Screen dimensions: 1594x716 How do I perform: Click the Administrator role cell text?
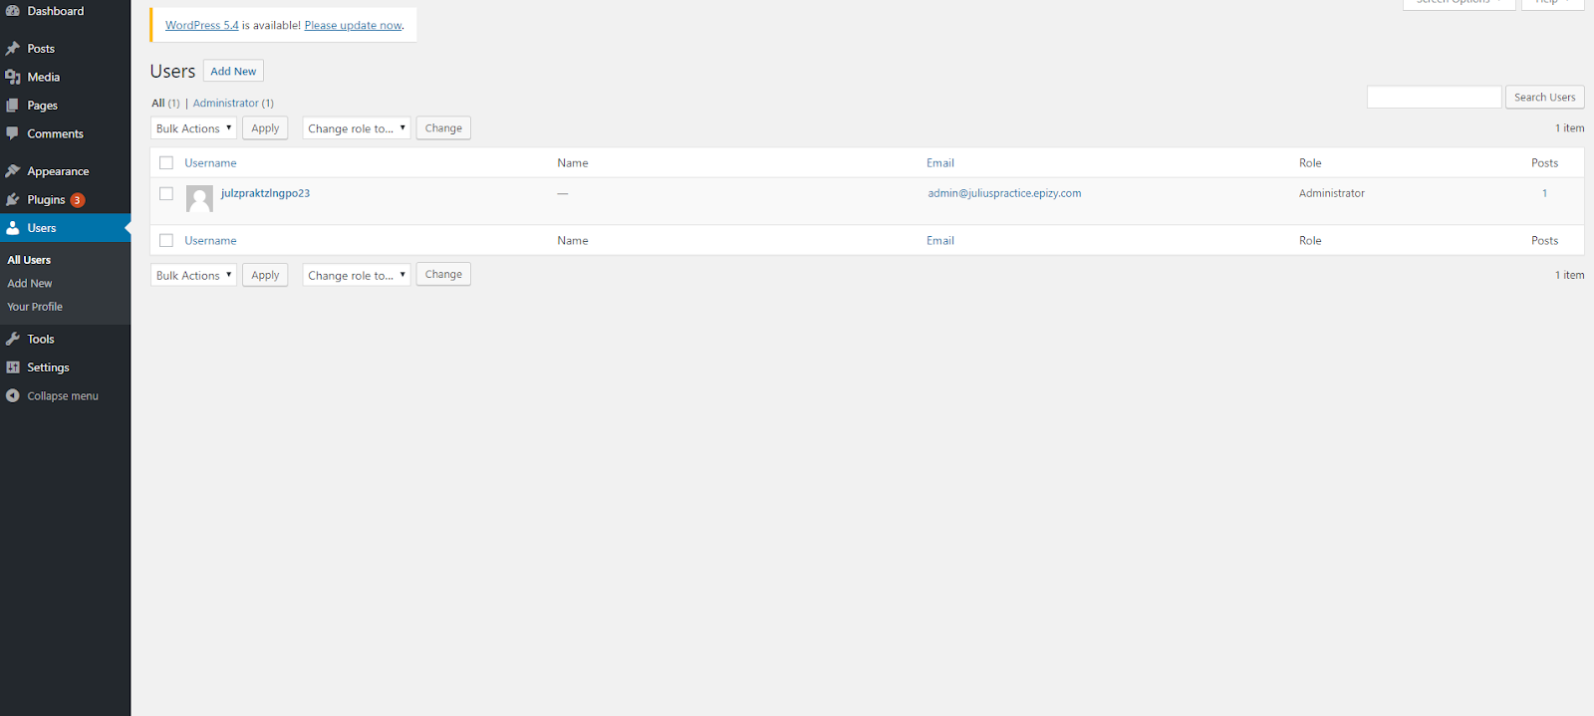(1332, 193)
